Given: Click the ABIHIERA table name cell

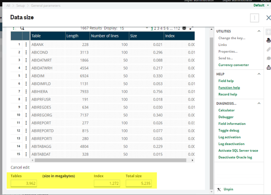Looking at the screenshot, I should coord(47,91).
